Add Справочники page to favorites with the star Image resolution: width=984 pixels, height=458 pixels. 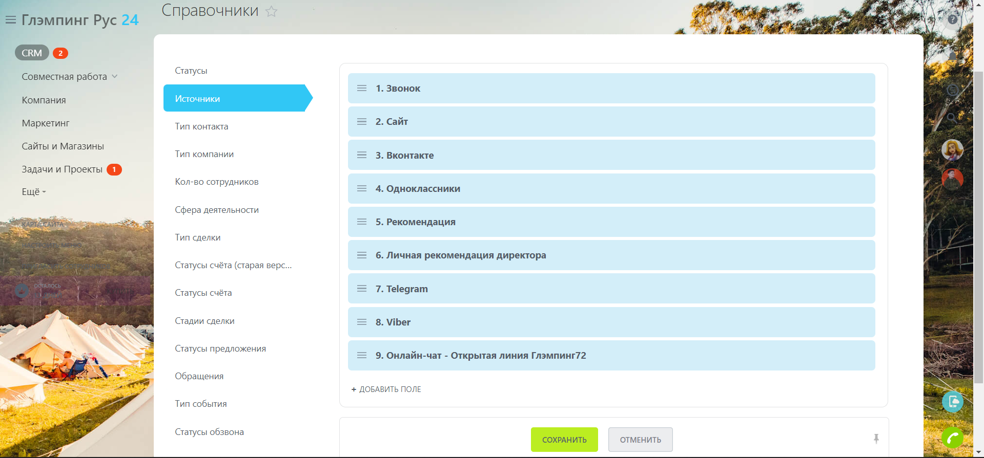click(271, 11)
